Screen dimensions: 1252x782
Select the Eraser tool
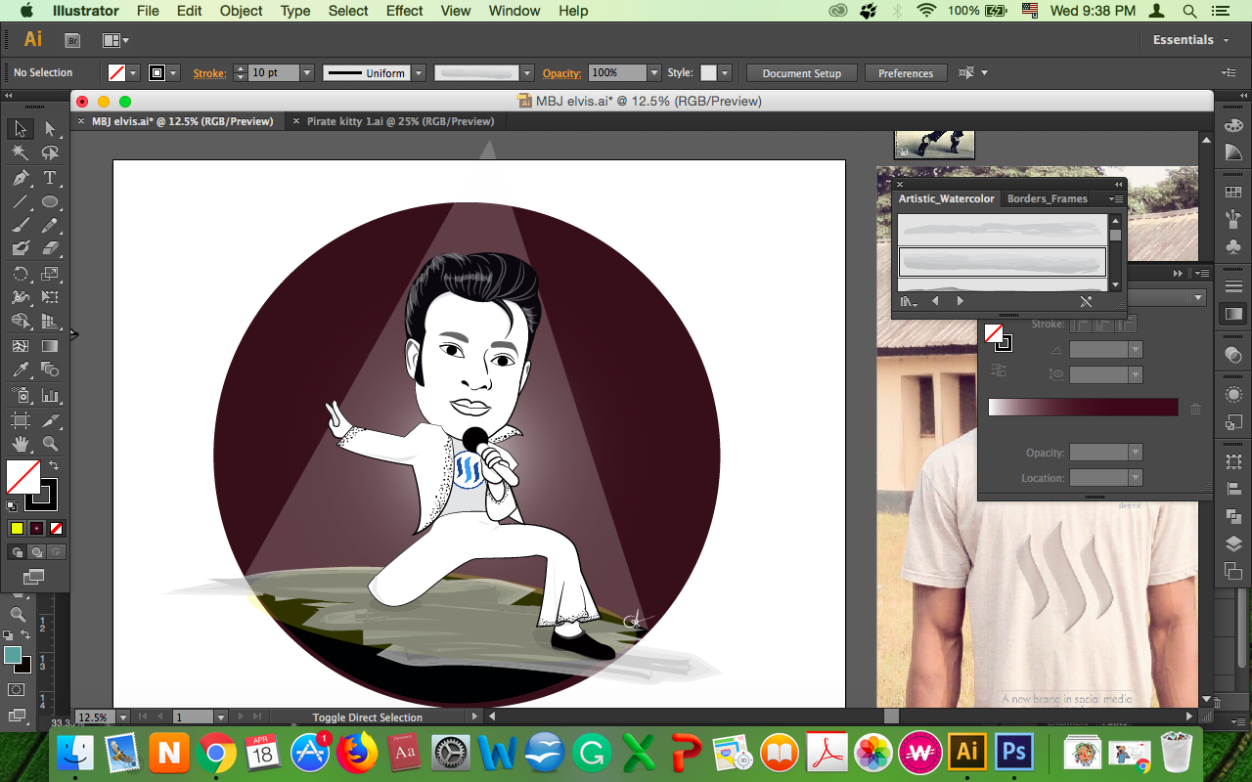pyautogui.click(x=50, y=249)
